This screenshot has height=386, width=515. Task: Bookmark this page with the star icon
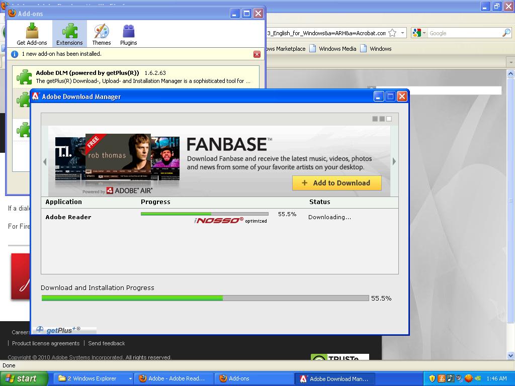(392, 33)
